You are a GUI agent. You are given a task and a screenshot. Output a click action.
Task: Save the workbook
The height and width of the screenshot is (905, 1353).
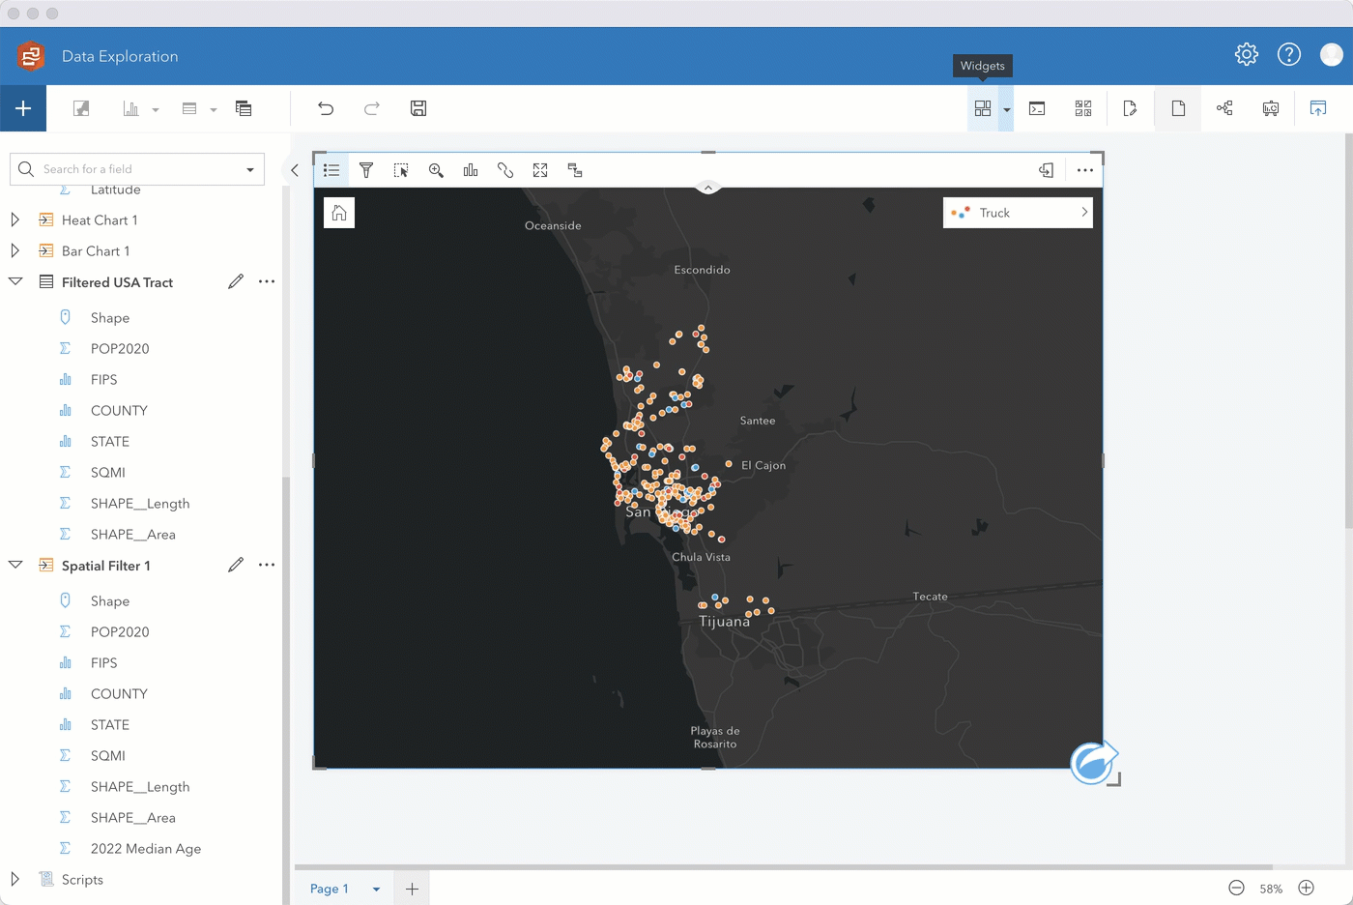(418, 108)
